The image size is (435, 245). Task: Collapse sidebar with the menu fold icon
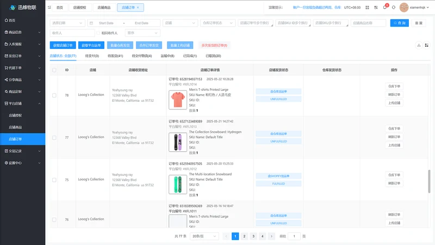point(49,8)
